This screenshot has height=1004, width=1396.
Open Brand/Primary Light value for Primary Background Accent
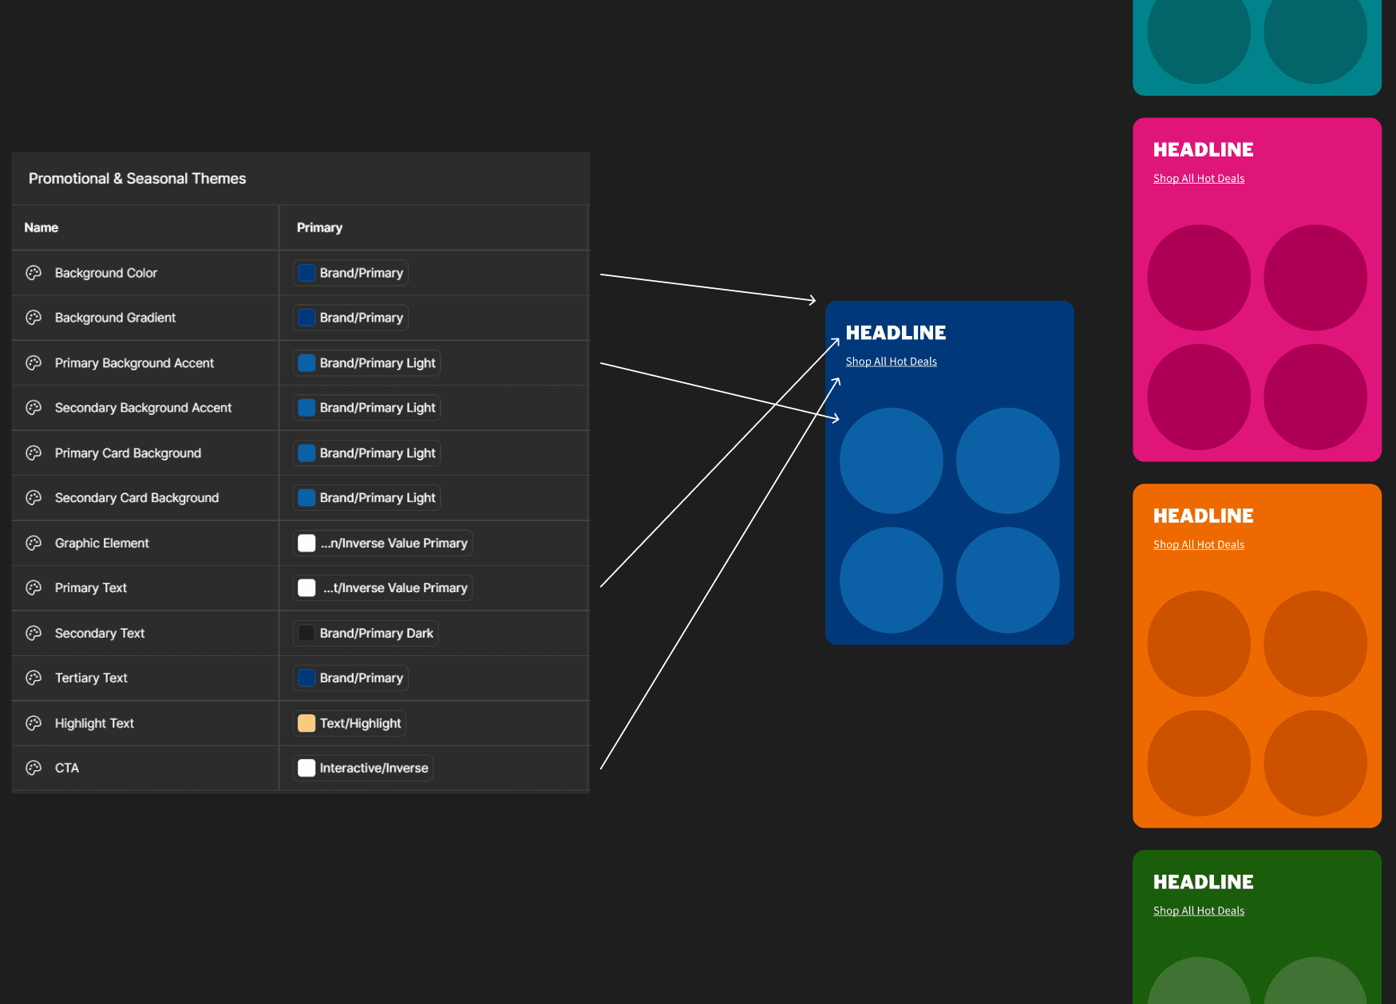coord(367,363)
